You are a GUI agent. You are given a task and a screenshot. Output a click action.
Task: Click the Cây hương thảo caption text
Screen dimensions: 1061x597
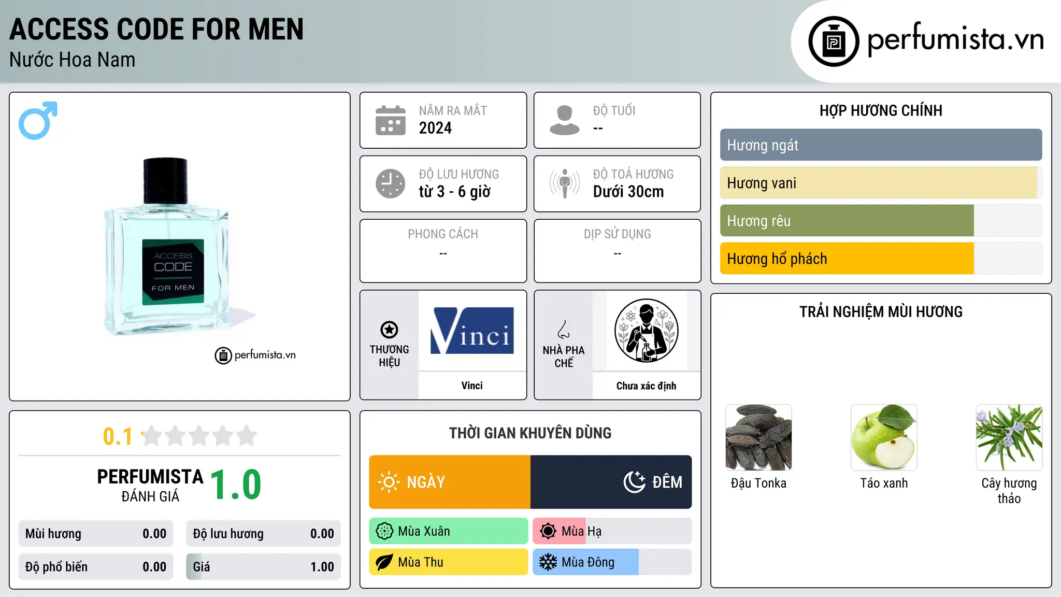point(1009,491)
